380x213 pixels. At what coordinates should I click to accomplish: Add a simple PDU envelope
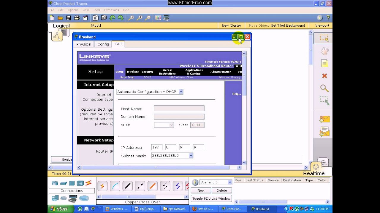pyautogui.click(x=324, y=119)
